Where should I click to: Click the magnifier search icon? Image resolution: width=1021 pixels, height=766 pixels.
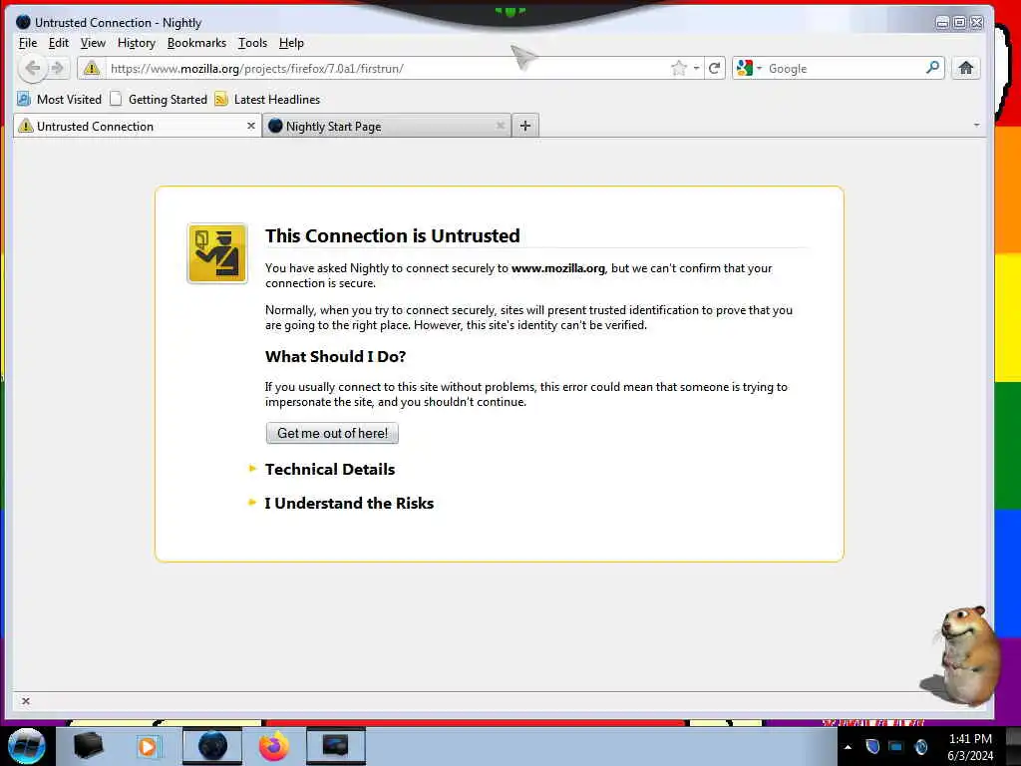pos(932,67)
